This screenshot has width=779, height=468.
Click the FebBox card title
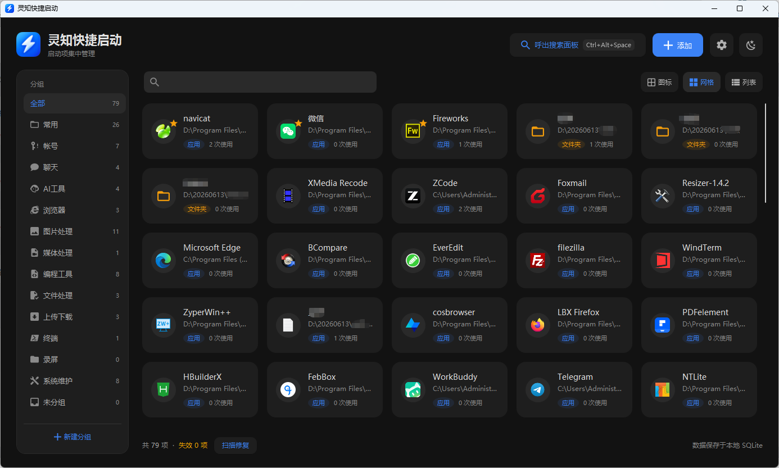click(322, 377)
